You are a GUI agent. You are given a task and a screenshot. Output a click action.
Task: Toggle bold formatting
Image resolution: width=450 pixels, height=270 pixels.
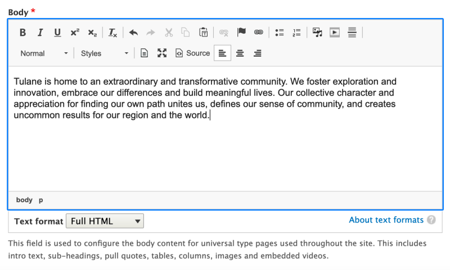[x=22, y=33]
